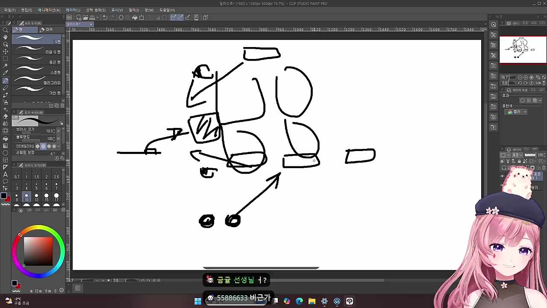Image resolution: width=547 pixels, height=308 pixels.
Task: Select the Auto Select wand tool
Action: (x=6, y=65)
